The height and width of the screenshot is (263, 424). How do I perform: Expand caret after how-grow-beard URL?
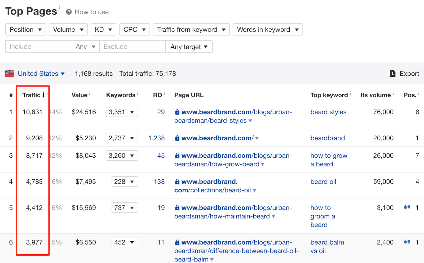(x=263, y=164)
